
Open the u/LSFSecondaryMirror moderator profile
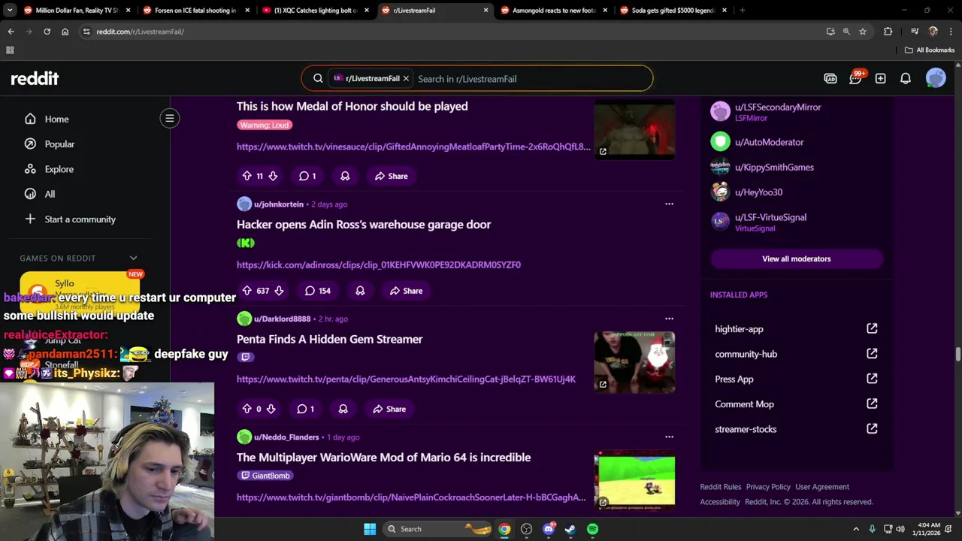coord(778,107)
